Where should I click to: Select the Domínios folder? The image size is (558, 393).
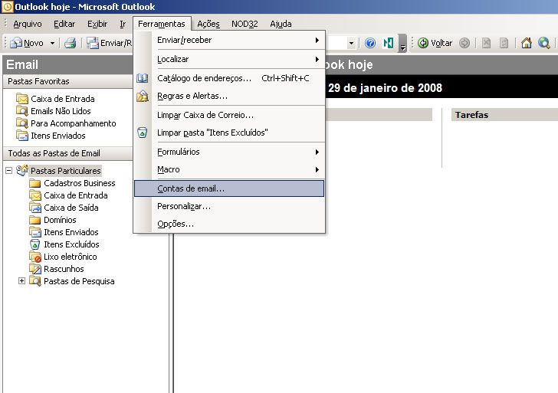coord(53,220)
